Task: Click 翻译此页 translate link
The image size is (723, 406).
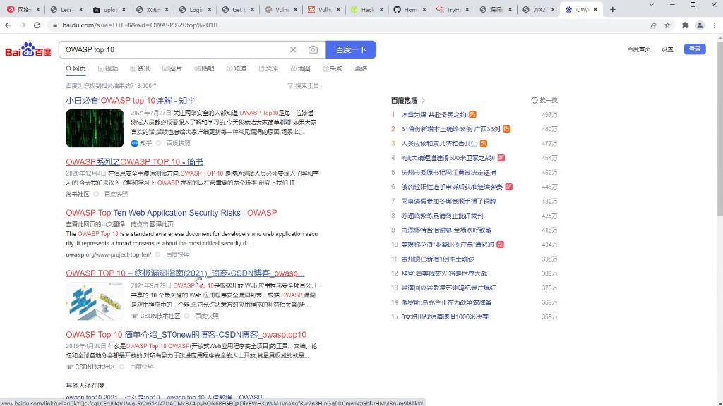Action: pyautogui.click(x=162, y=224)
